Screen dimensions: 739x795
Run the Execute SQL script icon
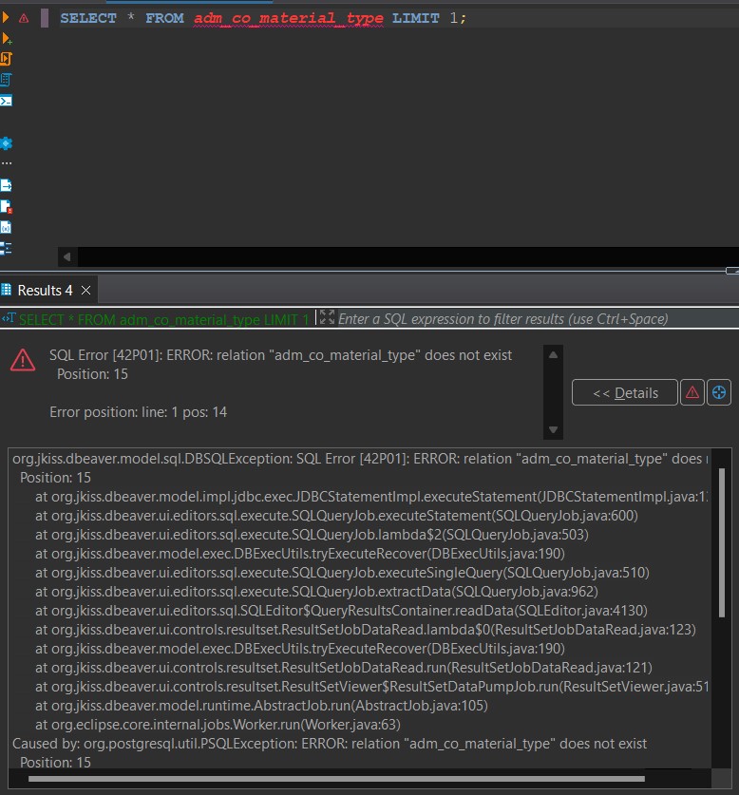tap(6, 59)
